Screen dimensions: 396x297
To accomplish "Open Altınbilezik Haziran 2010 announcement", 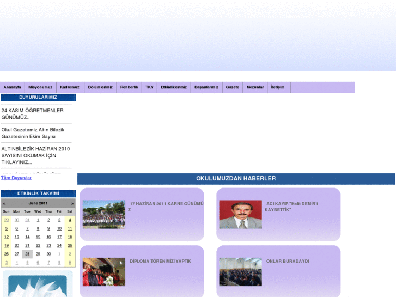I will coord(35,155).
